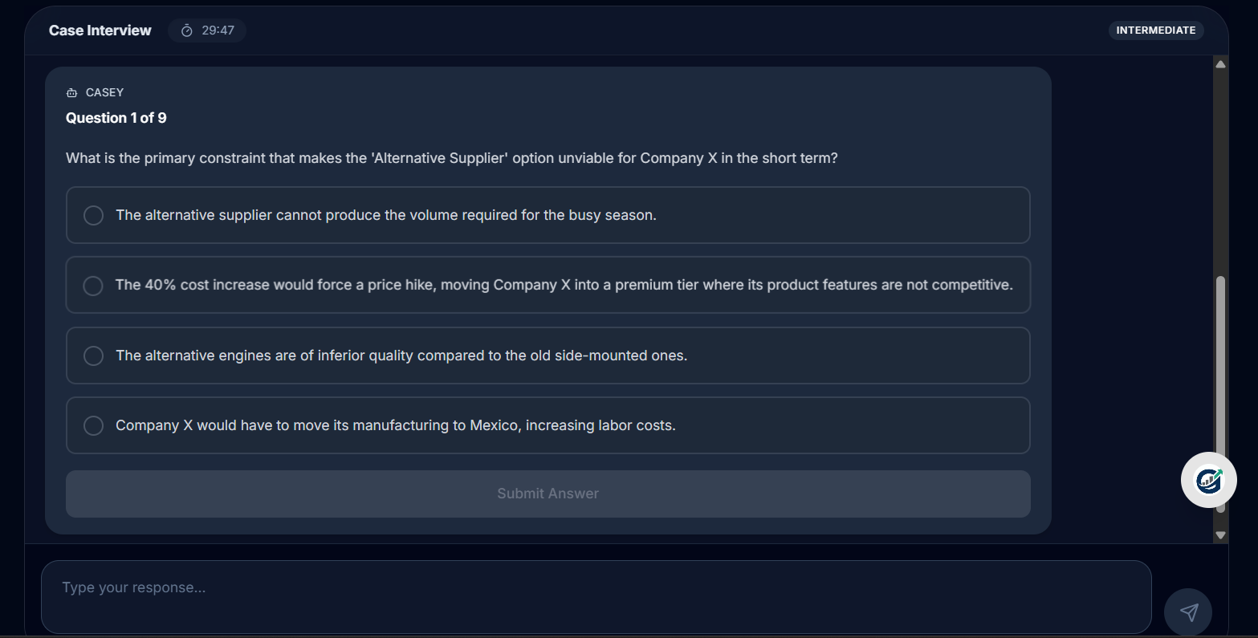This screenshot has height=638, width=1258.
Task: Click the scrollbar up arrow
Action: (1220, 64)
